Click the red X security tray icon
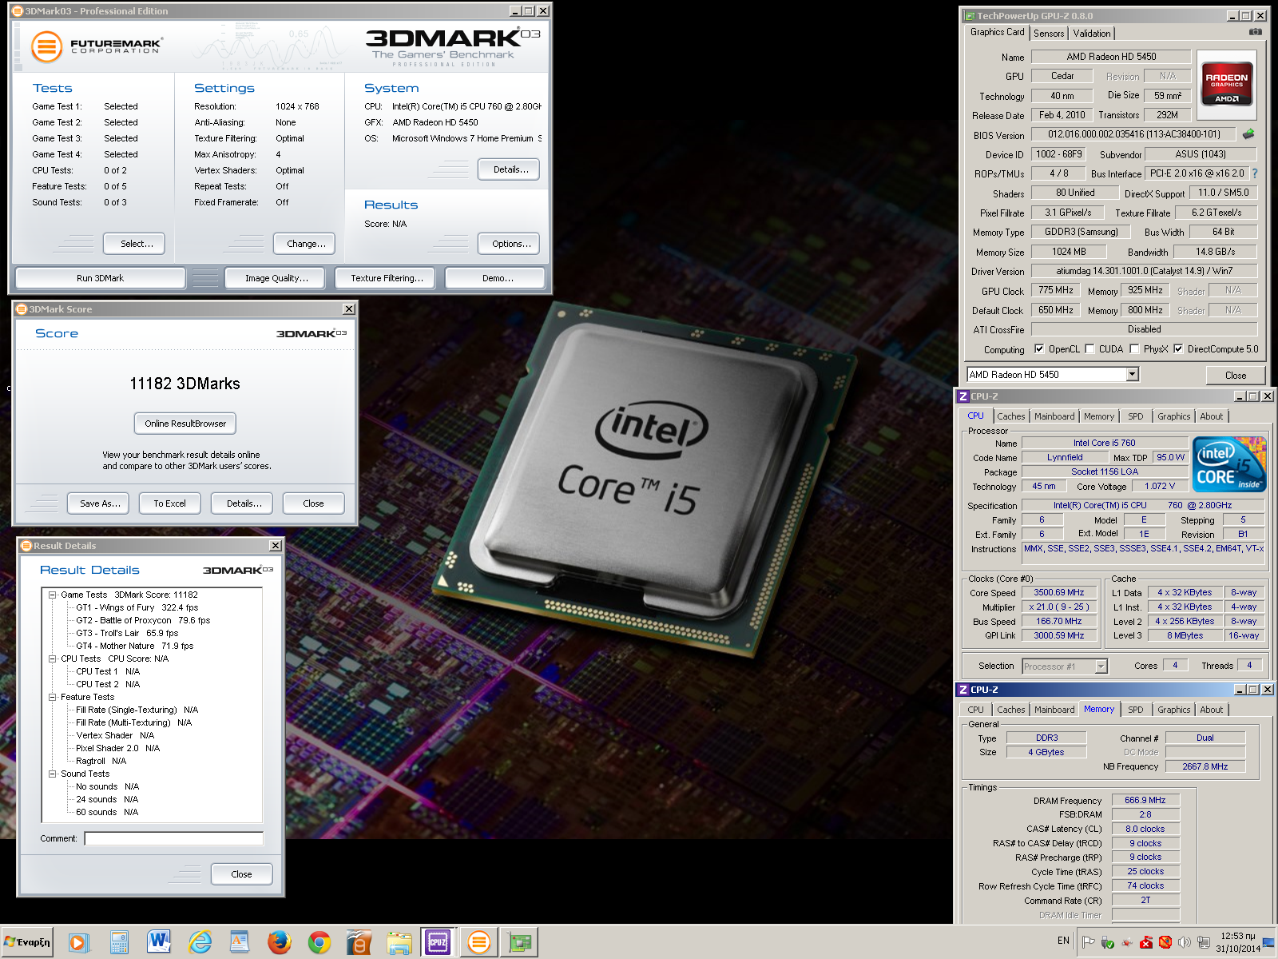Screen dimensions: 1278x959 1146,942
